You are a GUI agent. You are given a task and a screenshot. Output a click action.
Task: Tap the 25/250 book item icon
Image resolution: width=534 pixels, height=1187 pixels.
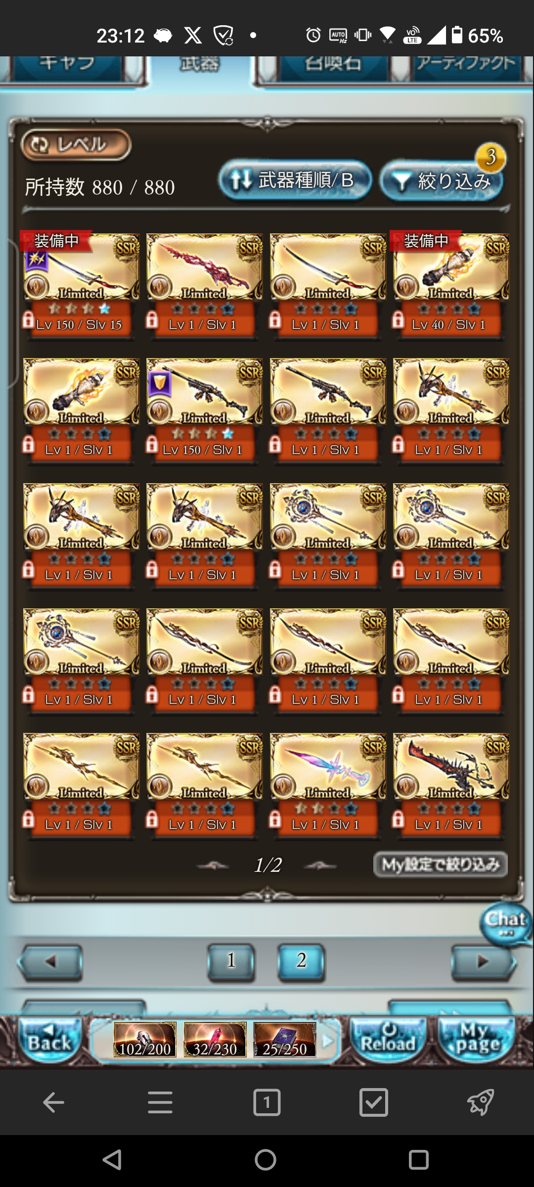point(285,1040)
